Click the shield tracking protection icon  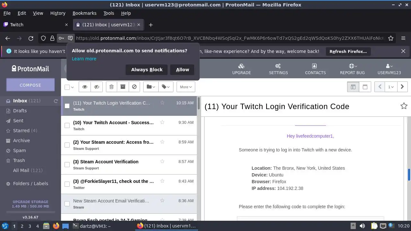(x=43, y=38)
